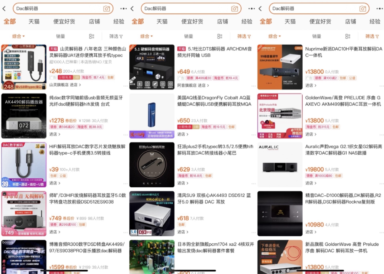Tap 进店 under the ¥39 HiFi解码耳放 listing
The height and width of the screenshot is (274, 384).
(x=55, y=183)
